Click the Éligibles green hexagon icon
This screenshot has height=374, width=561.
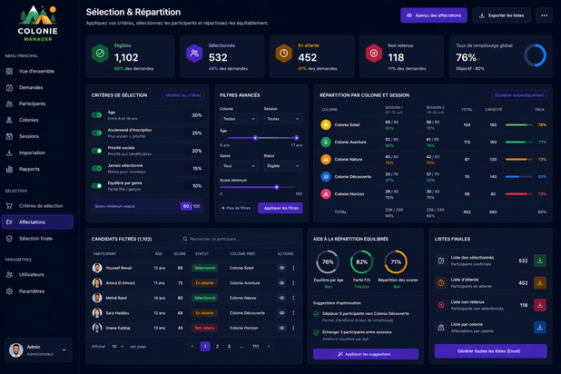[100, 54]
